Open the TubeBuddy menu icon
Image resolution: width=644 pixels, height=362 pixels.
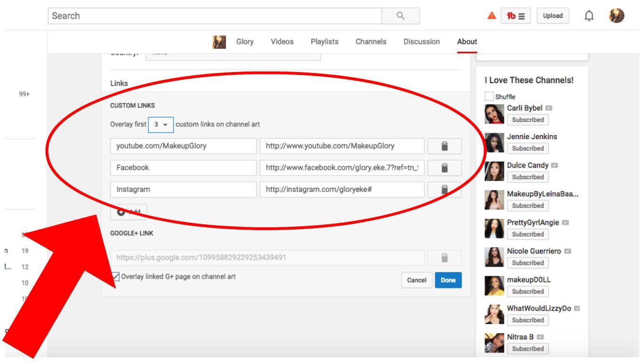516,16
